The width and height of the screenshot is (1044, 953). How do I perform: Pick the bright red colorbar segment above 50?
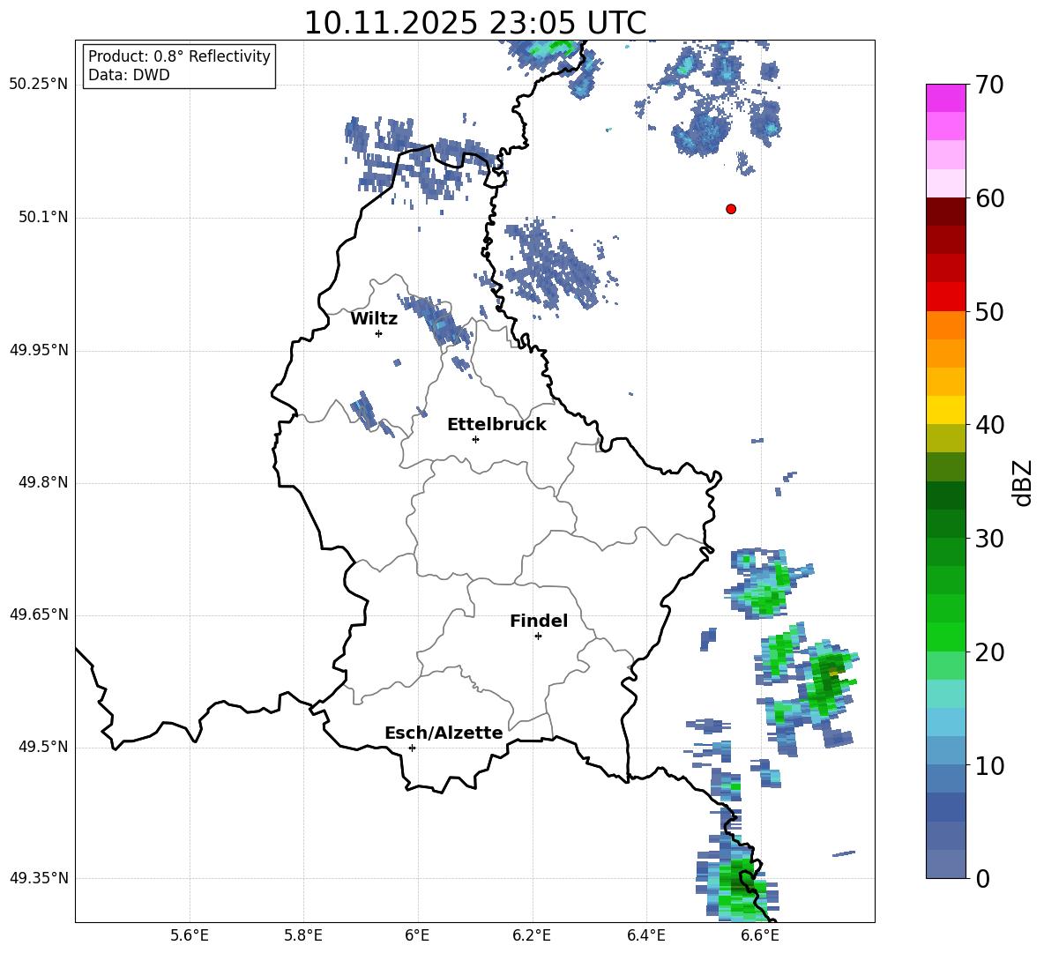tap(946, 296)
